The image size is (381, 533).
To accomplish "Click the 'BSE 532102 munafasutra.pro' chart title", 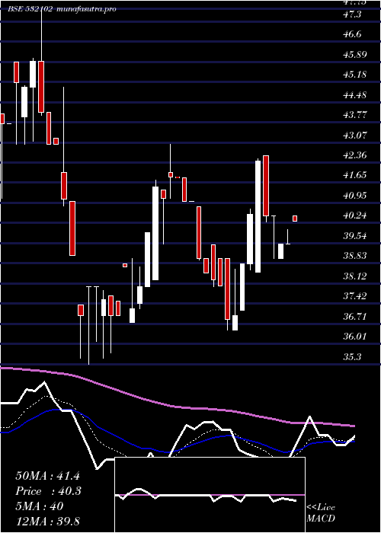I will click(62, 9).
